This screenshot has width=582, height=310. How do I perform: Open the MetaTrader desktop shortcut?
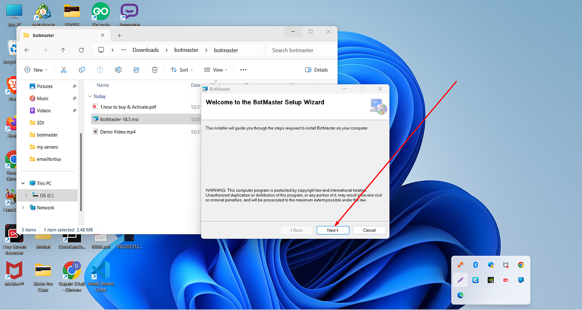43,15
